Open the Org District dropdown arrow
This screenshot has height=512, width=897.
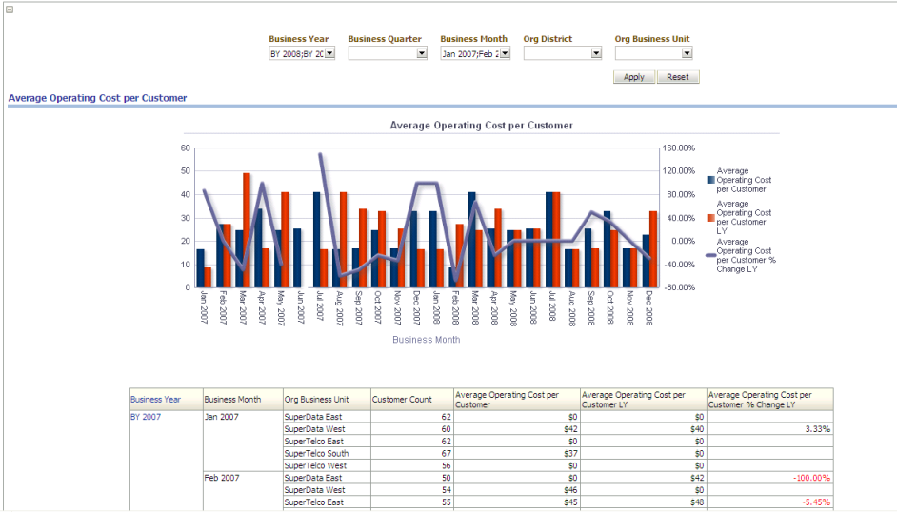pyautogui.click(x=596, y=53)
